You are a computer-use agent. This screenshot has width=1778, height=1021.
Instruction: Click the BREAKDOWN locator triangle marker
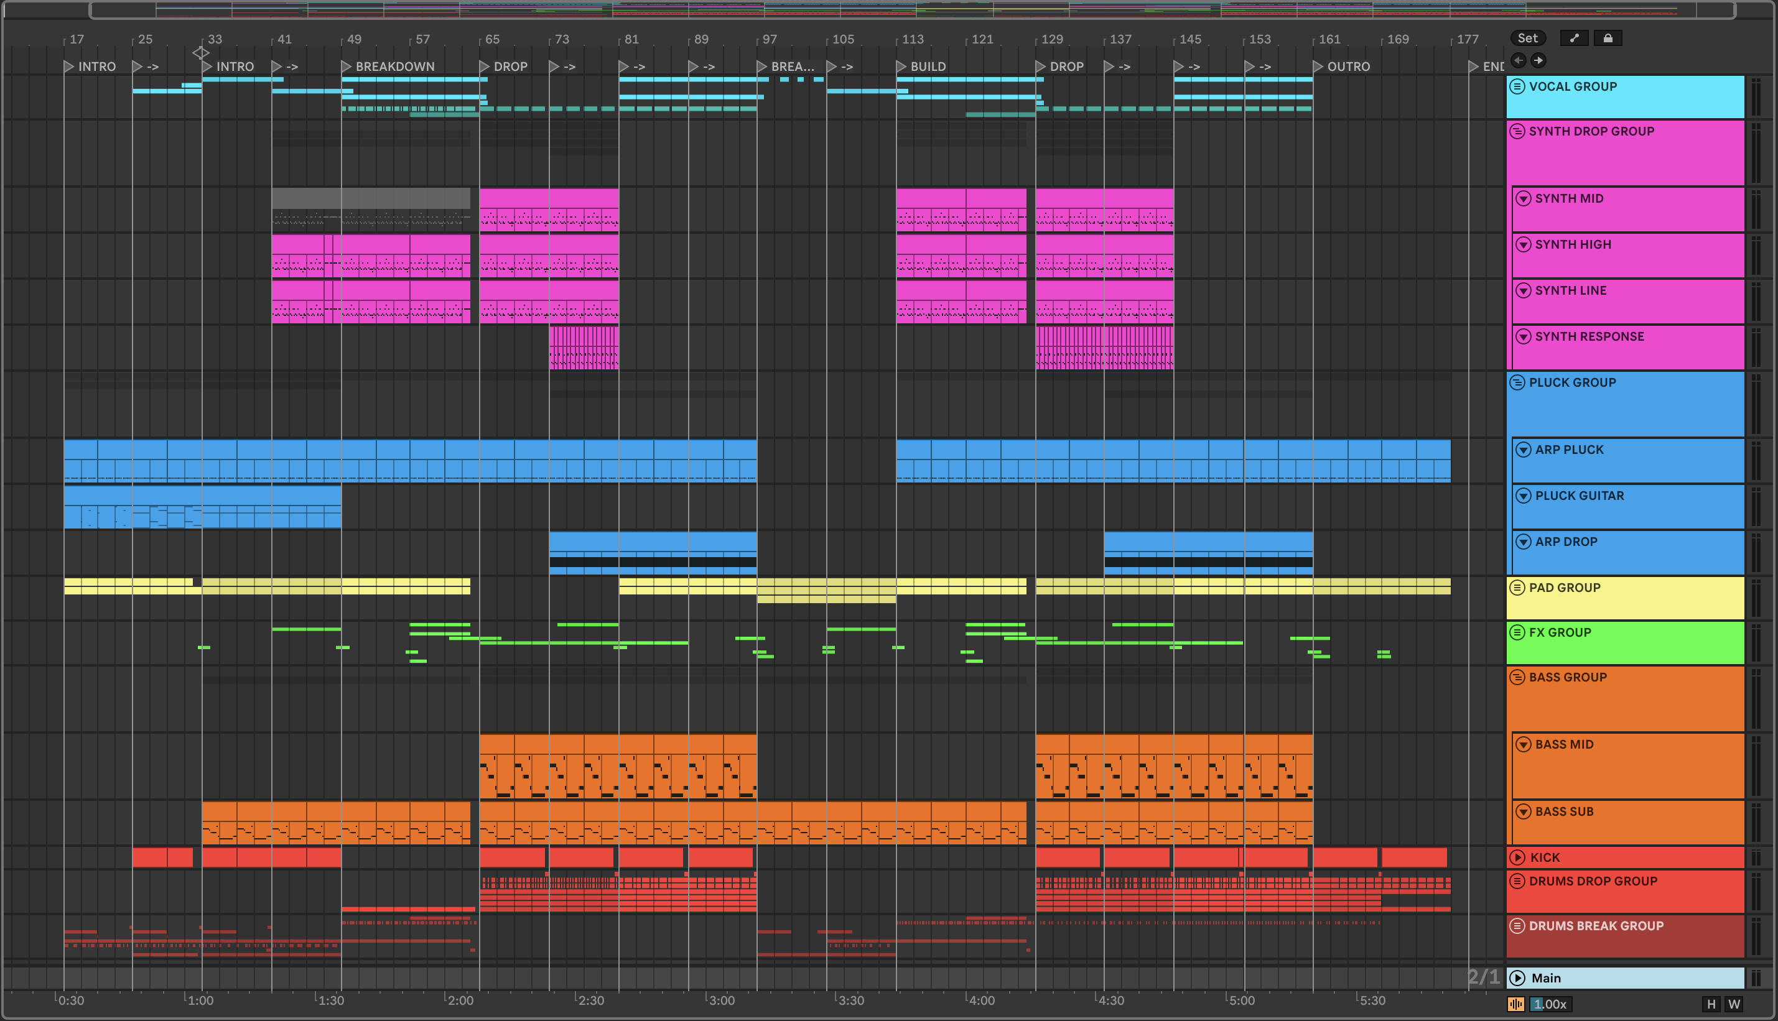[346, 67]
